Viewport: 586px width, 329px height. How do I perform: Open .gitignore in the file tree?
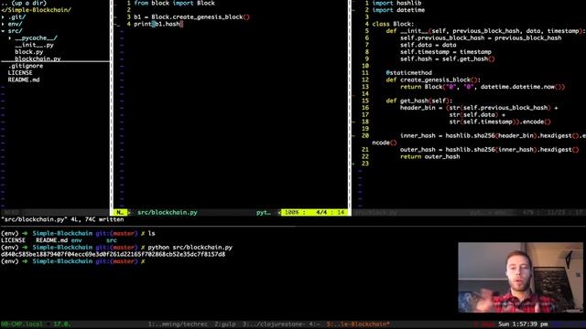tap(26, 66)
